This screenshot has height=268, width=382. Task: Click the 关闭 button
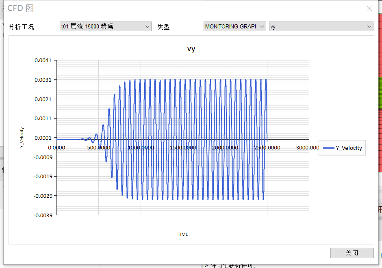pyautogui.click(x=352, y=253)
